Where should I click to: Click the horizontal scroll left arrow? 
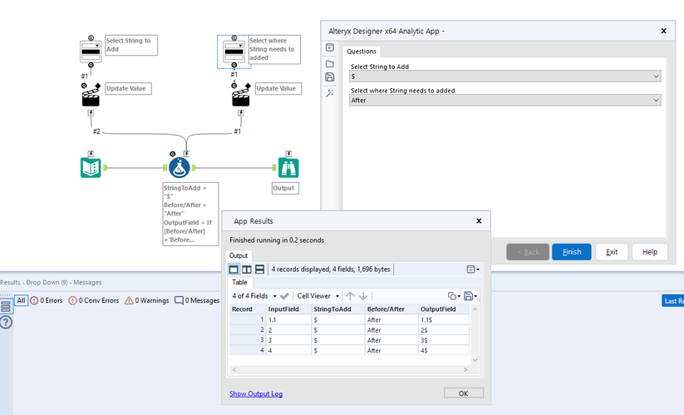click(234, 369)
